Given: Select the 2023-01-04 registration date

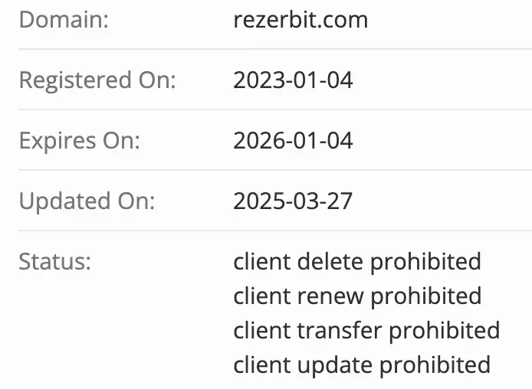Looking at the screenshot, I should coord(293,80).
